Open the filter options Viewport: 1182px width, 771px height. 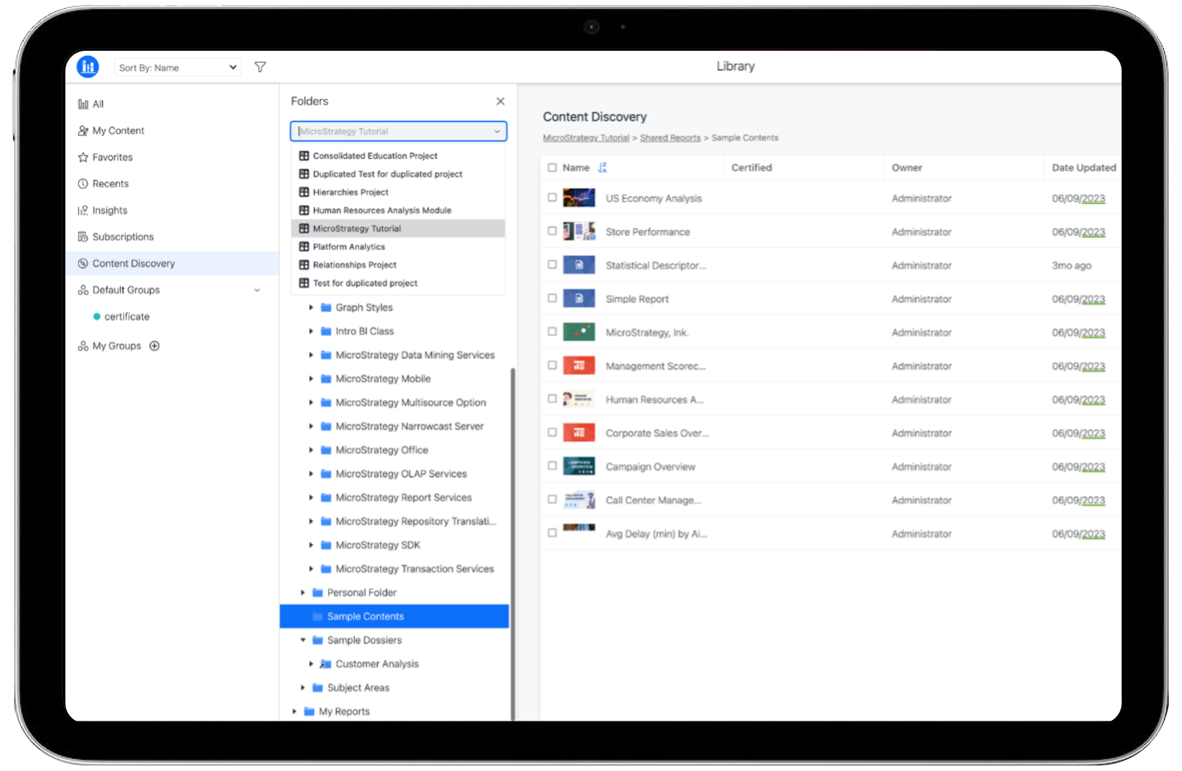point(260,67)
